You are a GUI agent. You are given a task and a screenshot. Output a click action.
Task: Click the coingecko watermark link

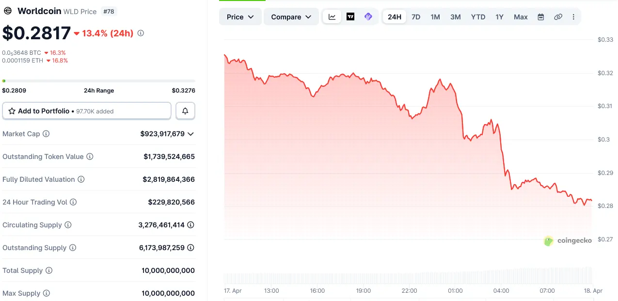(567, 240)
